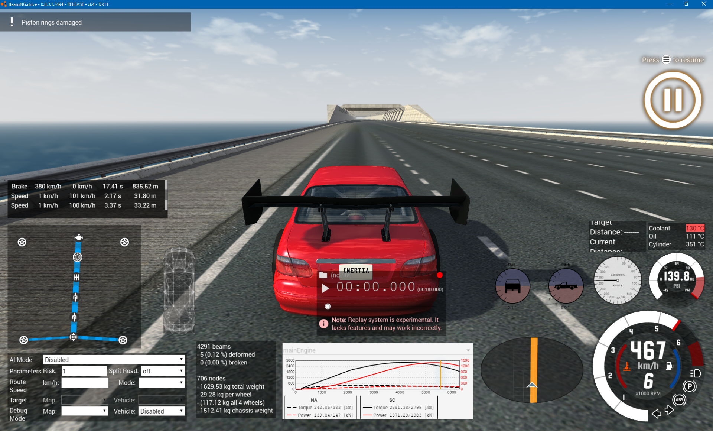Click the gearbox shifter icon in drivetrain

[76, 277]
